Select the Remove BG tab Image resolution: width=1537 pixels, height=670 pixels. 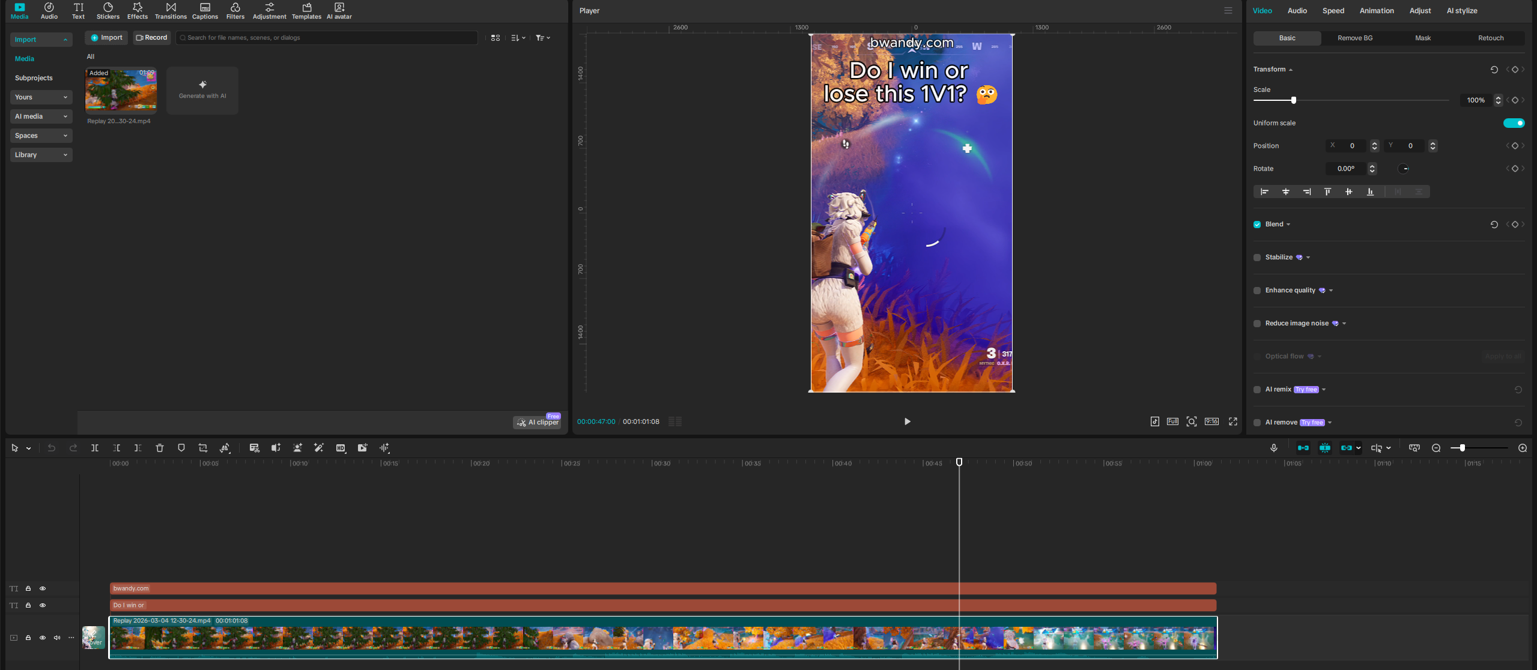click(x=1354, y=38)
